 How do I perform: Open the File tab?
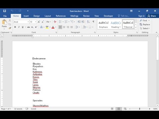tap(5, 16)
